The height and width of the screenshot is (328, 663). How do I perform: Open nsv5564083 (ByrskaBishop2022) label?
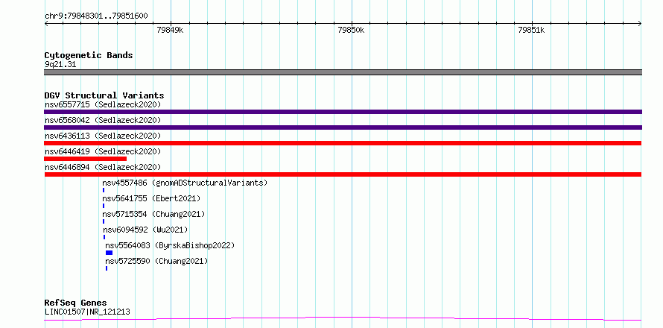170,245
